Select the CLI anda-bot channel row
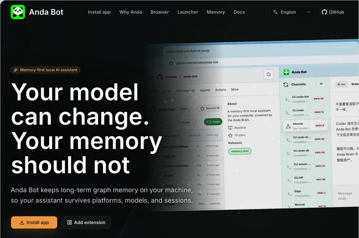Screen dimensions: 359x238 (x=306, y=99)
